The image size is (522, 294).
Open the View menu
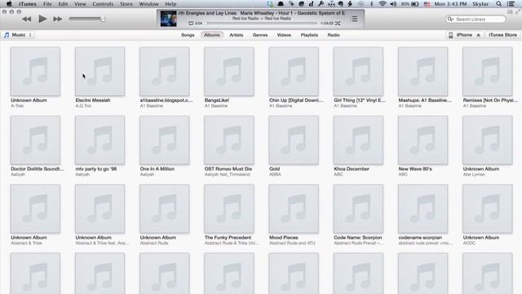click(80, 4)
